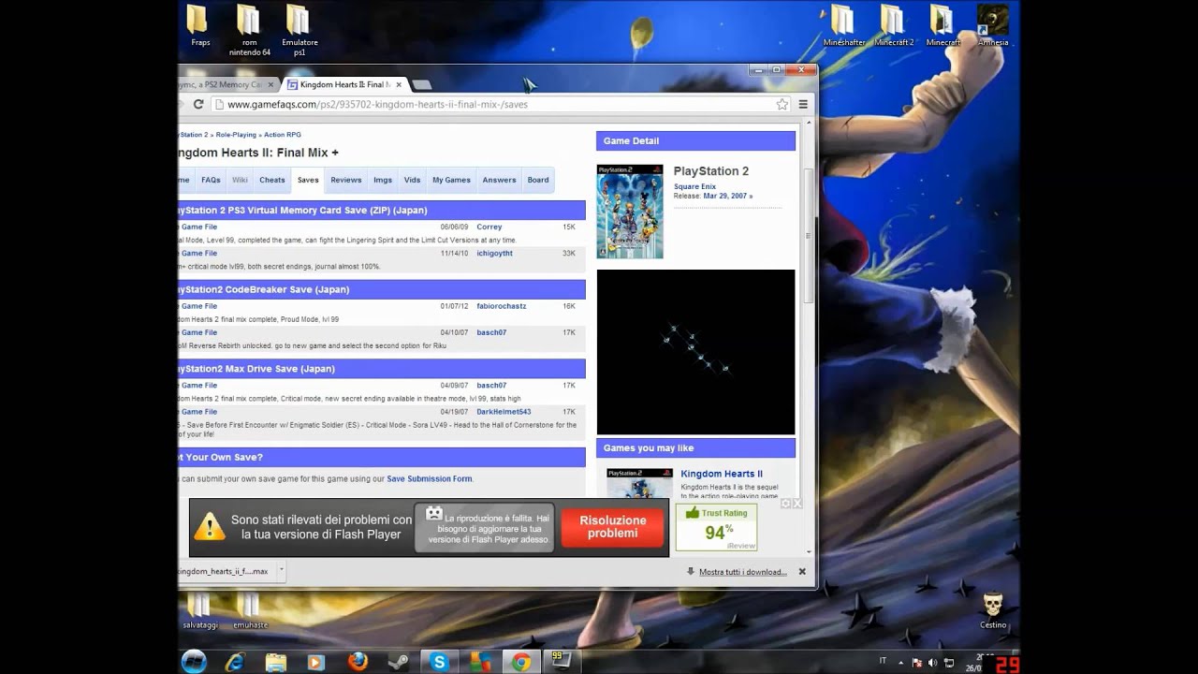Open user profile Correy

[x=489, y=227]
